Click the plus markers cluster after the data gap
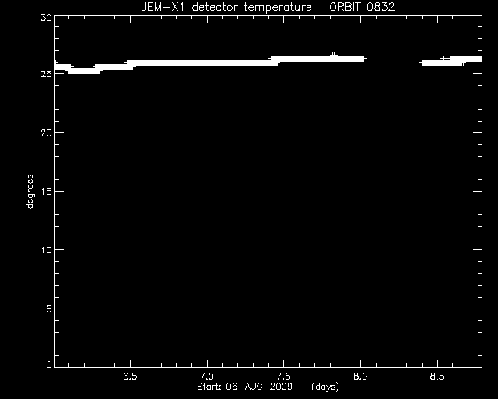 click(x=446, y=58)
